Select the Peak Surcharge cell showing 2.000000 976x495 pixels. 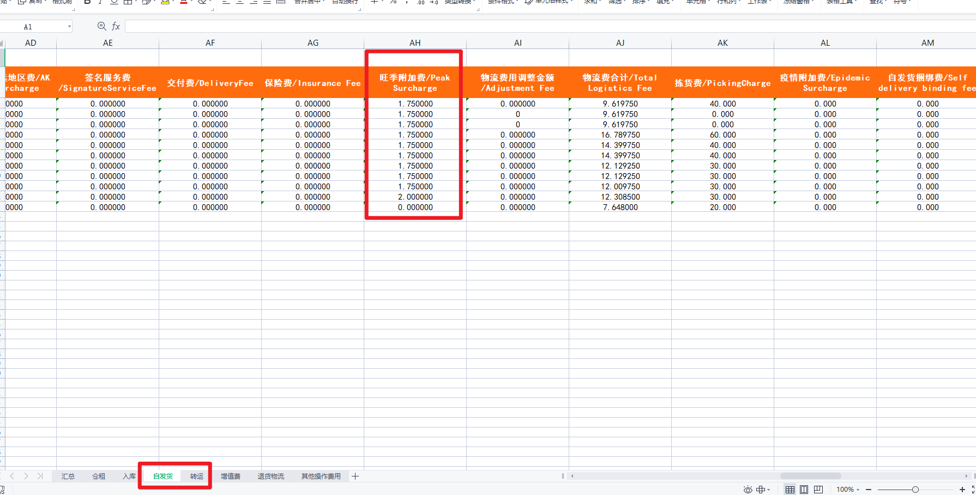pos(415,197)
